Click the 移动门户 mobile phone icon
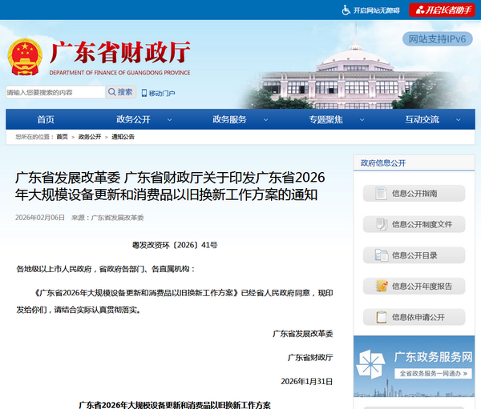 pos(143,93)
